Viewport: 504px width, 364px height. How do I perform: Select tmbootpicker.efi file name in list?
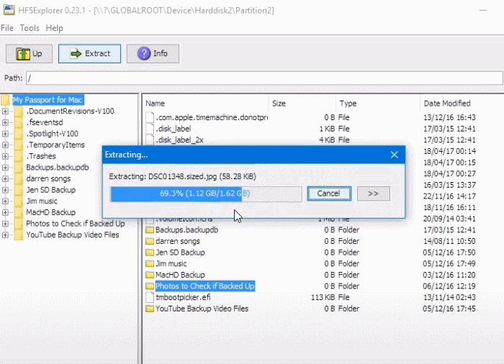tap(183, 297)
